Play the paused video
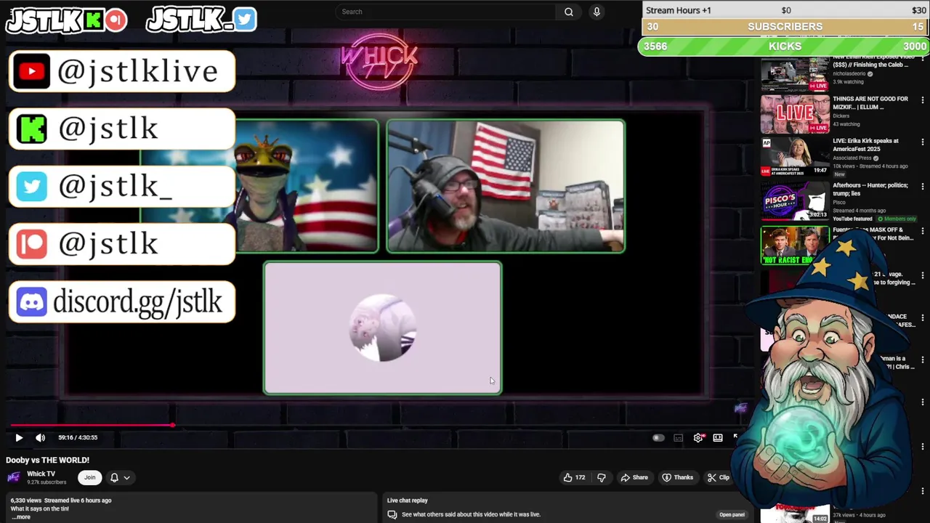Viewport: 930px width, 523px height. click(x=19, y=437)
